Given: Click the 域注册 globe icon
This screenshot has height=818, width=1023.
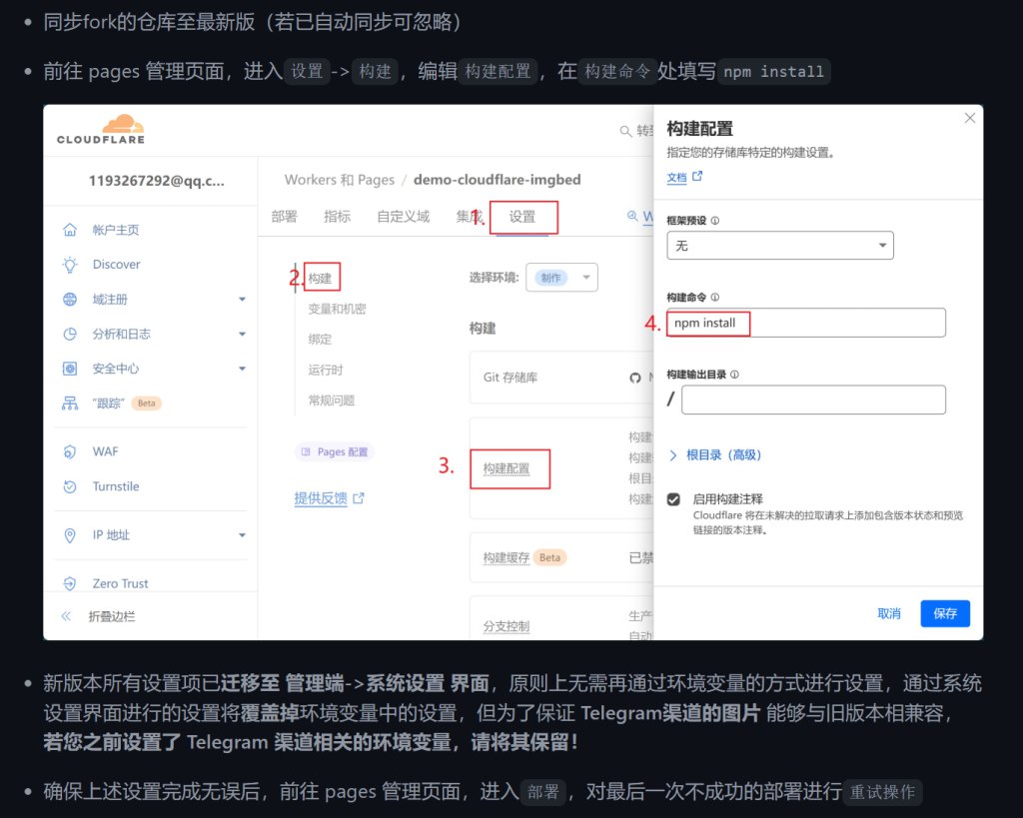Looking at the screenshot, I should pos(70,300).
